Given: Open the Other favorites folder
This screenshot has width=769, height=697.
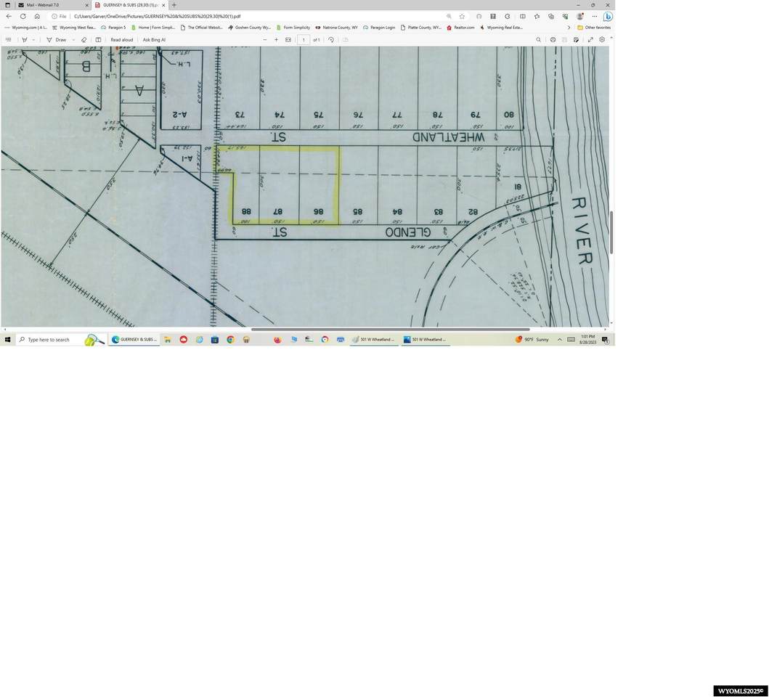Looking at the screenshot, I should click(594, 28).
